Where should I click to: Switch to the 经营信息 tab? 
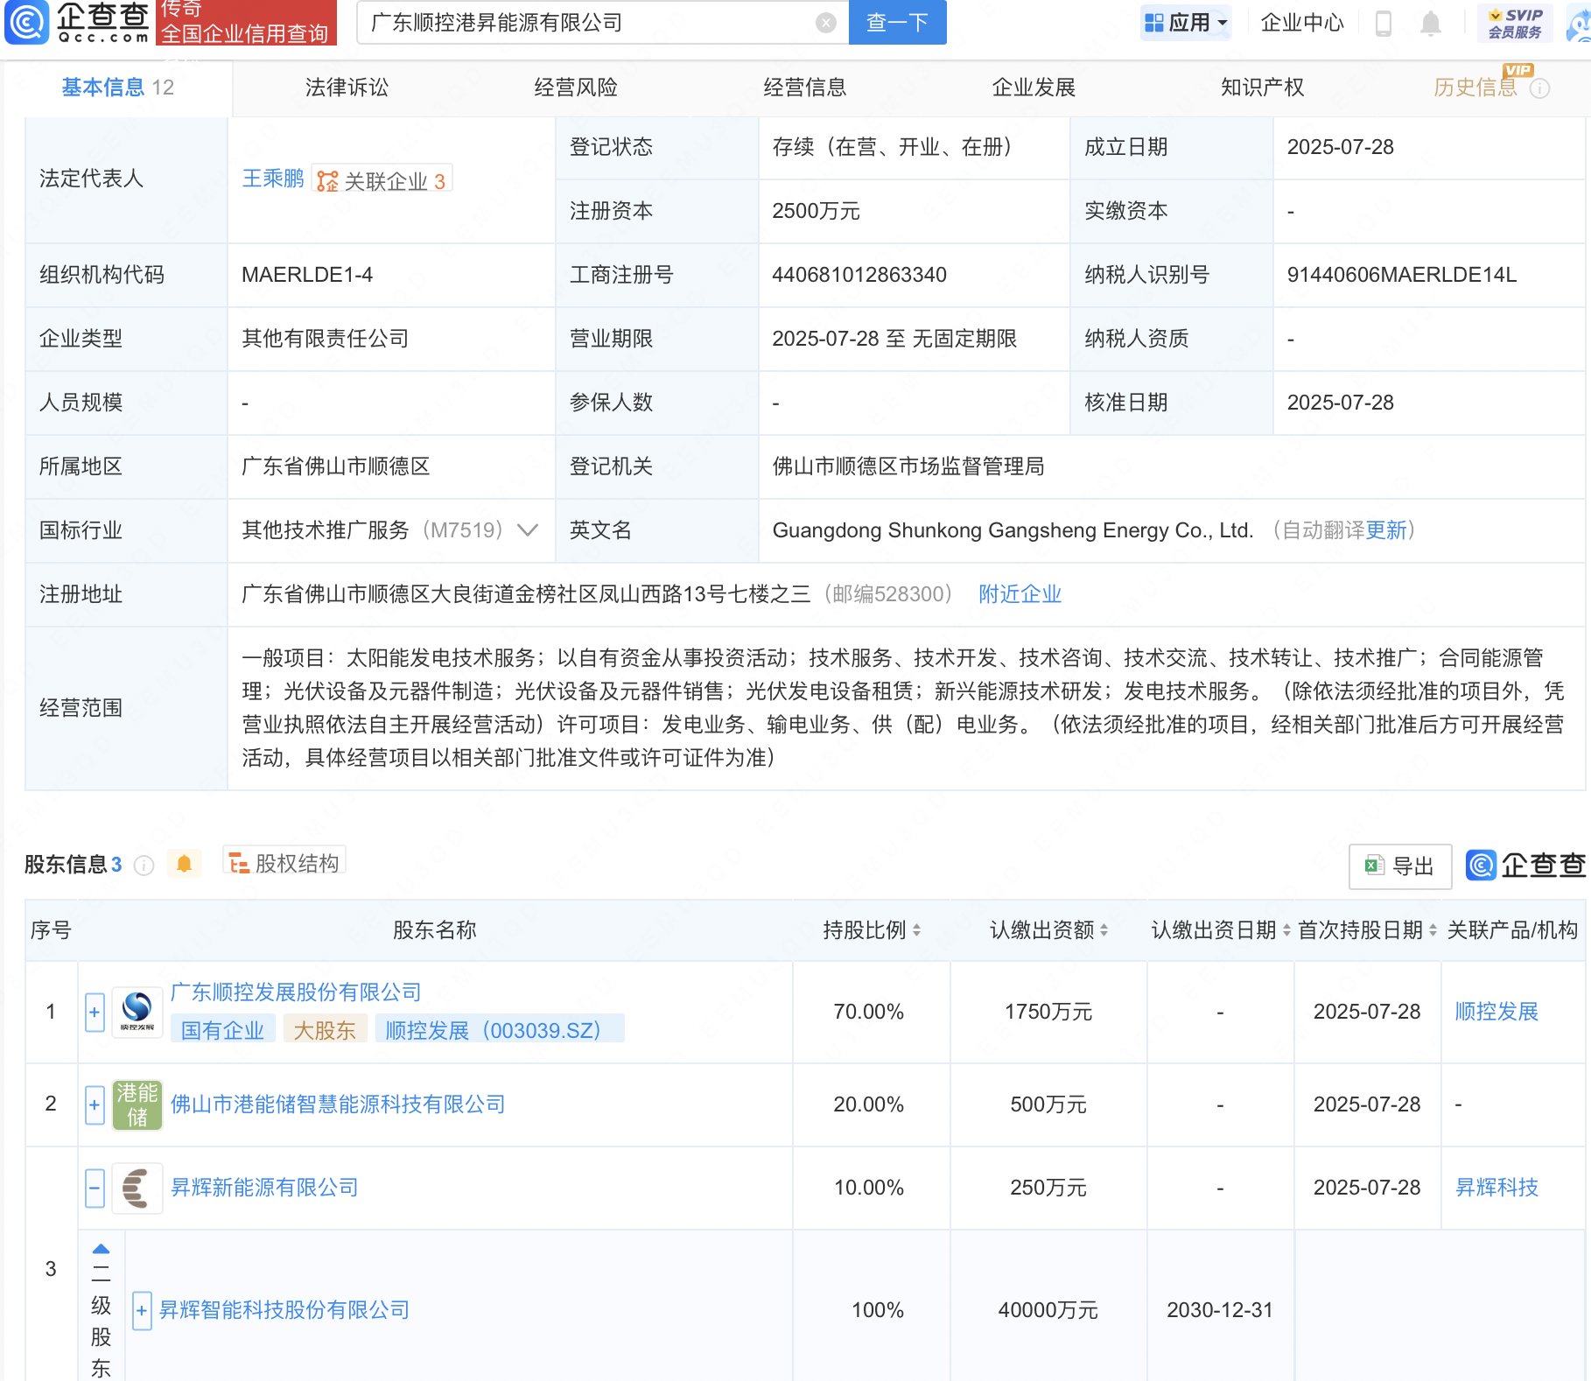click(805, 88)
